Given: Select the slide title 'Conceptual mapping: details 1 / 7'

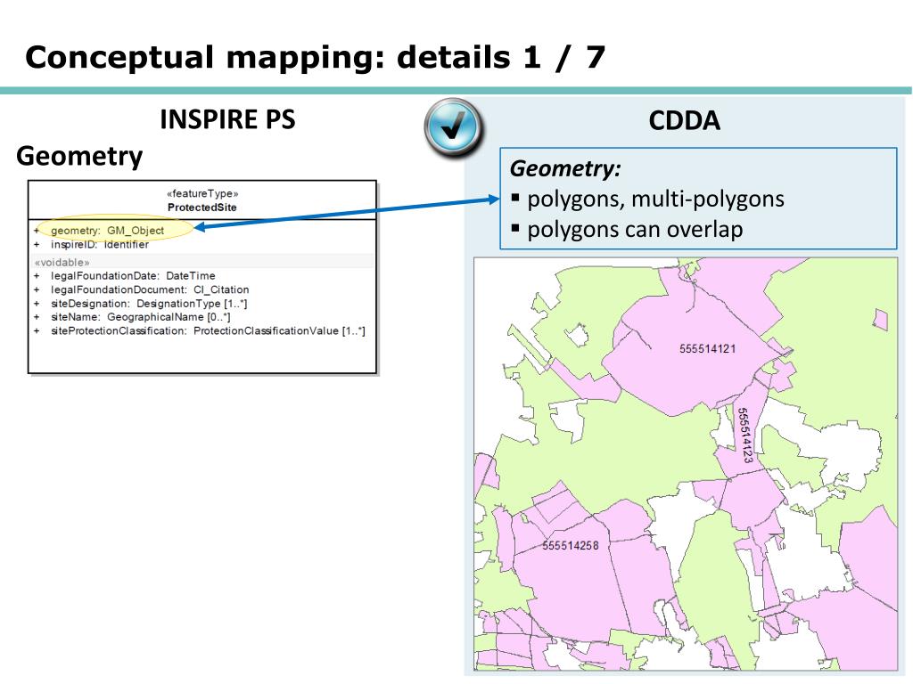Looking at the screenshot, I should 315,57.
